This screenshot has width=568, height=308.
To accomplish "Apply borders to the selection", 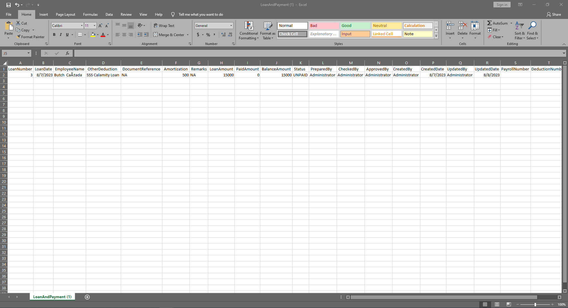I will coord(80,35).
